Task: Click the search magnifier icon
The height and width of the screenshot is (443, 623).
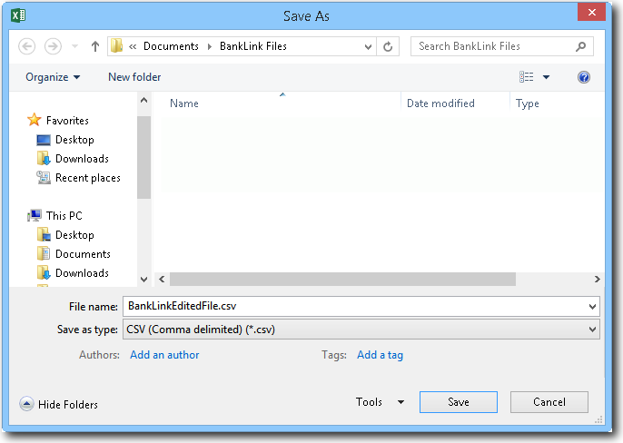Action: (580, 46)
